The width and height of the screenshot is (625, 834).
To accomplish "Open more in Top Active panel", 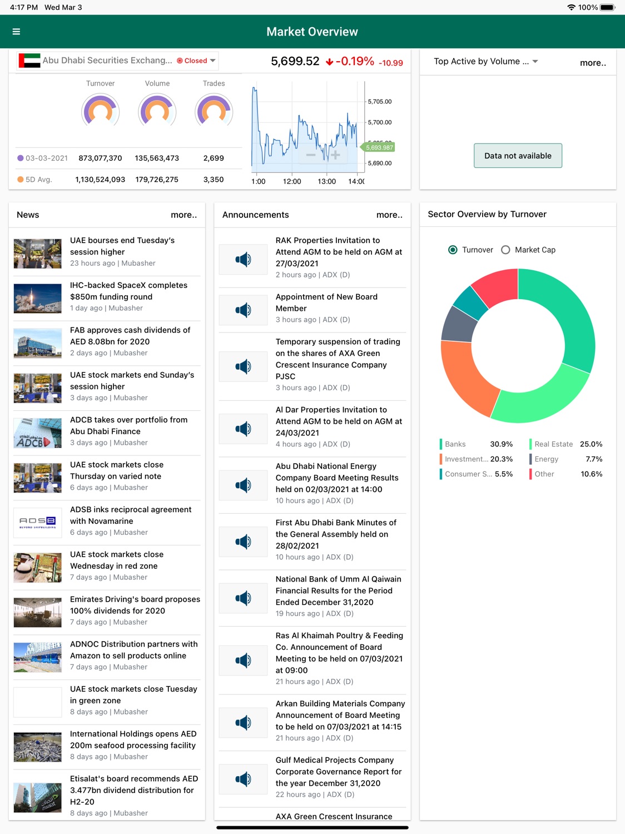I will [x=593, y=63].
